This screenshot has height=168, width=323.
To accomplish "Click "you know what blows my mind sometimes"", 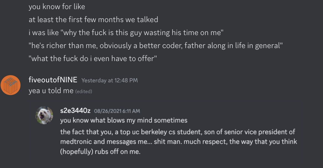I will [x=124, y=120].
